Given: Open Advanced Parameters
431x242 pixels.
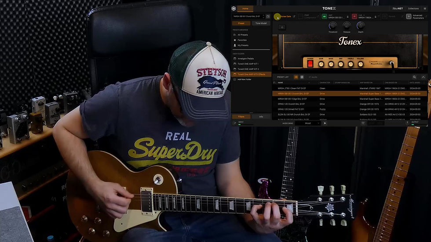Looking at the screenshot, I should click(418, 17).
